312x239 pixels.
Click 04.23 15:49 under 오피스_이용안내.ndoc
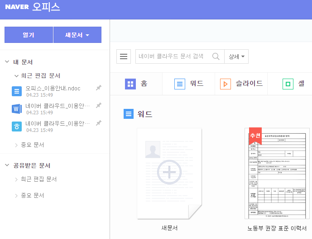click(39, 95)
